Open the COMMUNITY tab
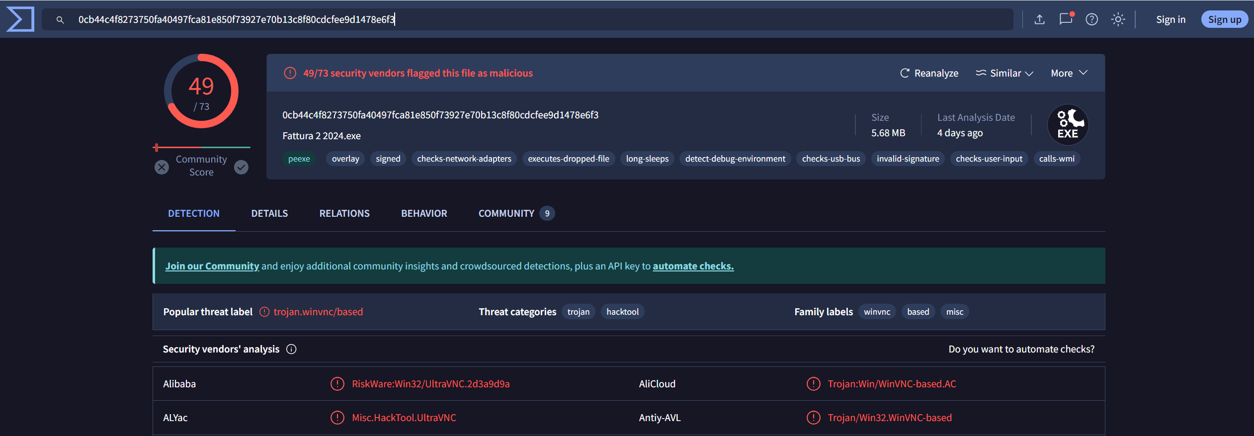 (x=516, y=213)
